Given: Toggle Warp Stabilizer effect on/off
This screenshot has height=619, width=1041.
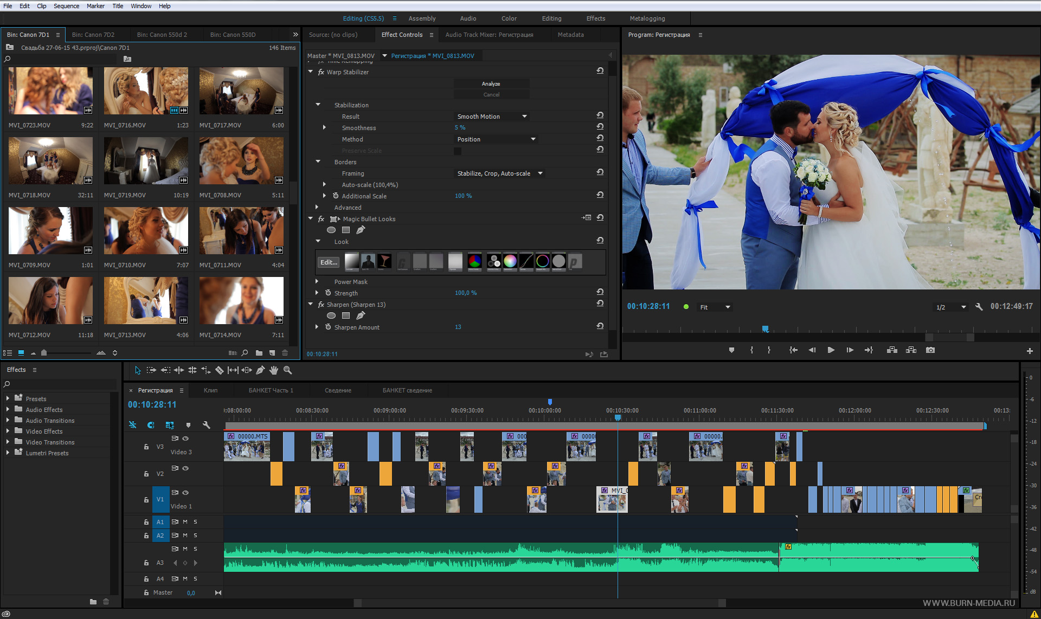Looking at the screenshot, I should pos(322,72).
